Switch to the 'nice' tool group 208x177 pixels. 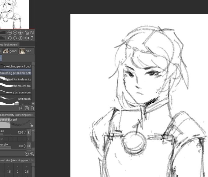[x=26, y=51]
